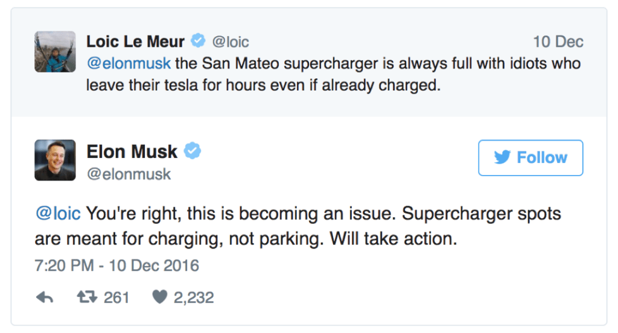Click Loic Le Meur's verified badge

(198, 41)
